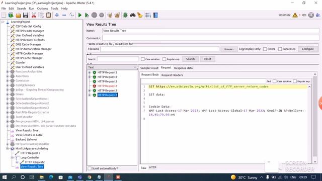Open the Text renderer dropdown

tap(112, 67)
